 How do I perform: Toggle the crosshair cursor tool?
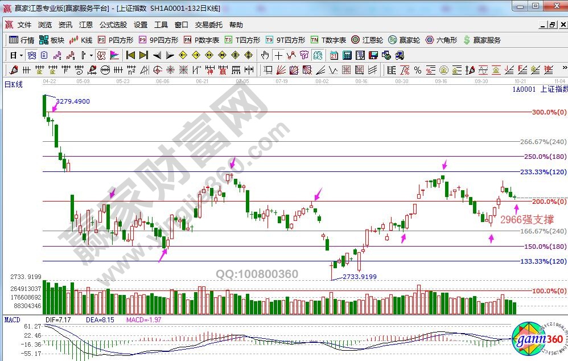click(x=278, y=55)
